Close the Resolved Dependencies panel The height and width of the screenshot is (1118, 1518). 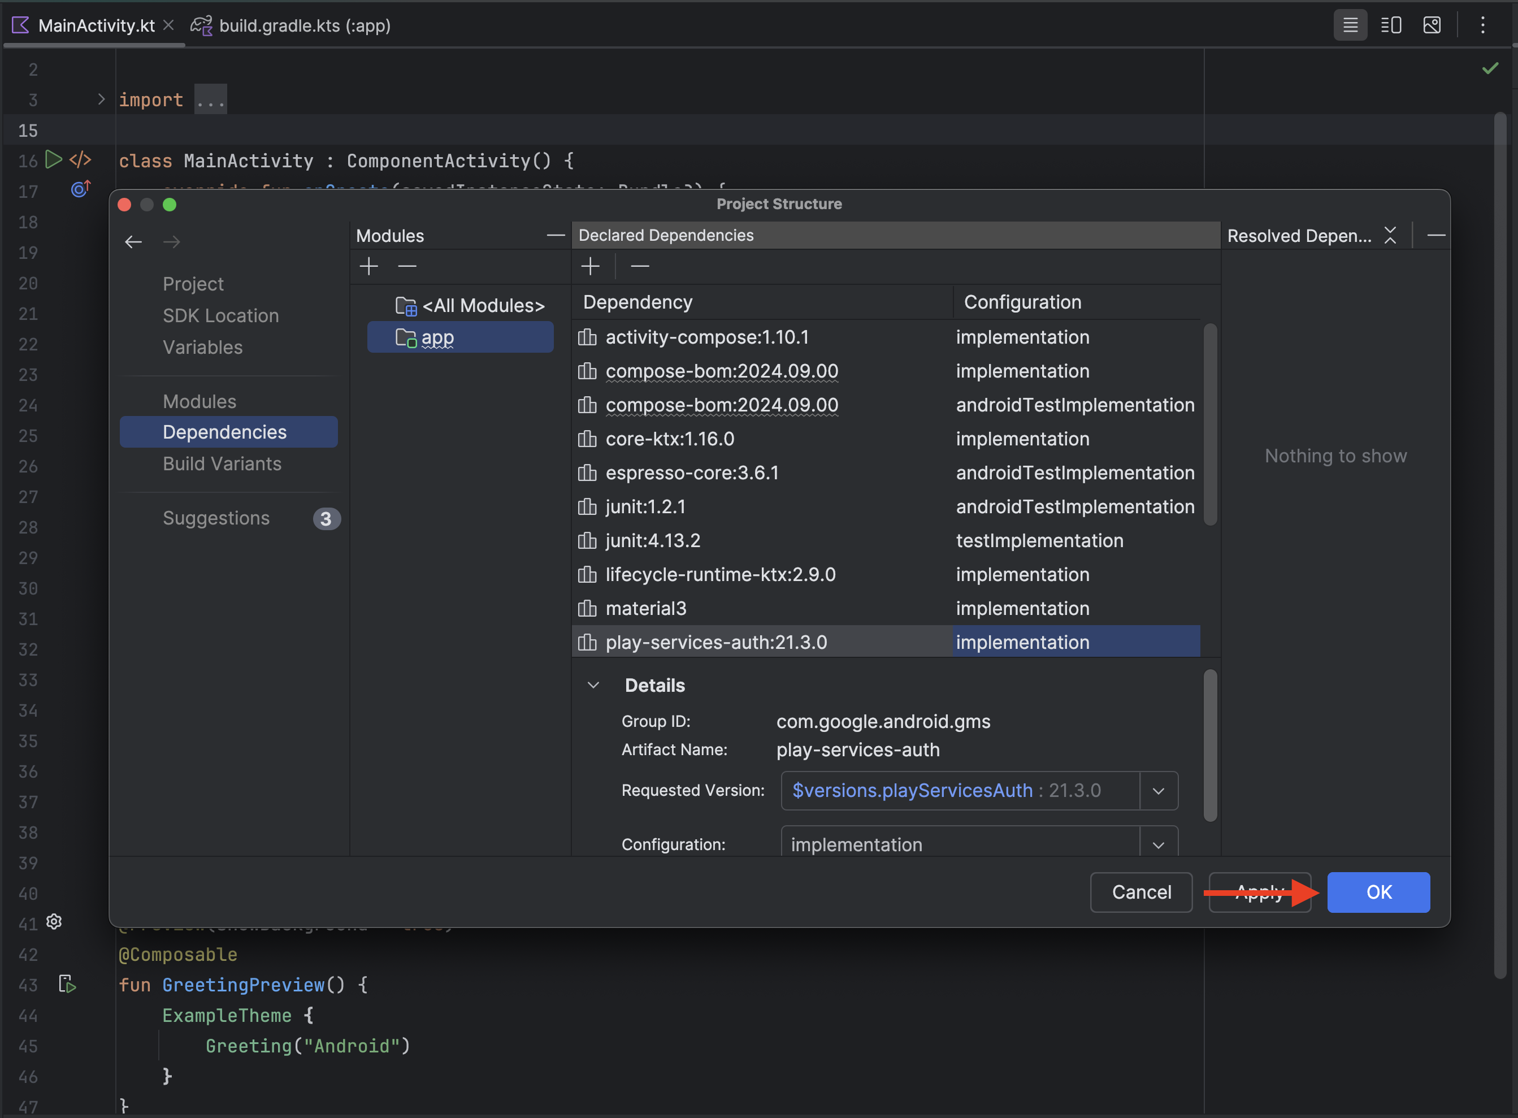point(1389,235)
